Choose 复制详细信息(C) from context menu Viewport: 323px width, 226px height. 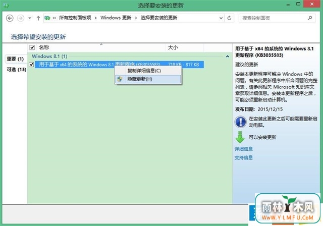pos(148,71)
